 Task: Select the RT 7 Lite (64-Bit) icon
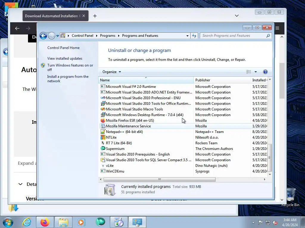click(103, 143)
